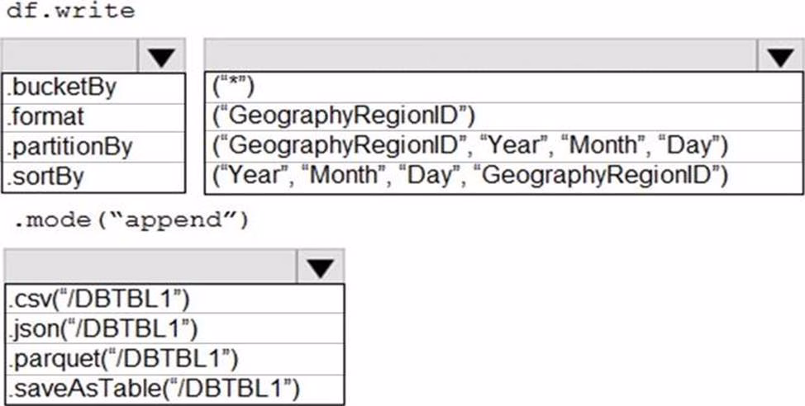Click the df.write code text
Image resolution: width=805 pixels, height=406 pixels.
click(x=69, y=12)
